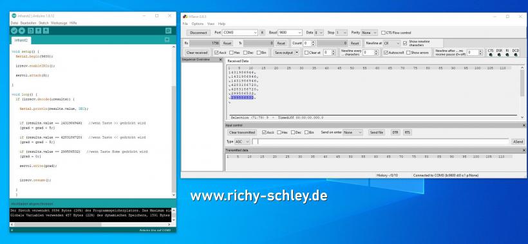Viewport: 528px width, 244px height.
Task: Select the infrarot2 sketch tab
Action: pos(21,40)
